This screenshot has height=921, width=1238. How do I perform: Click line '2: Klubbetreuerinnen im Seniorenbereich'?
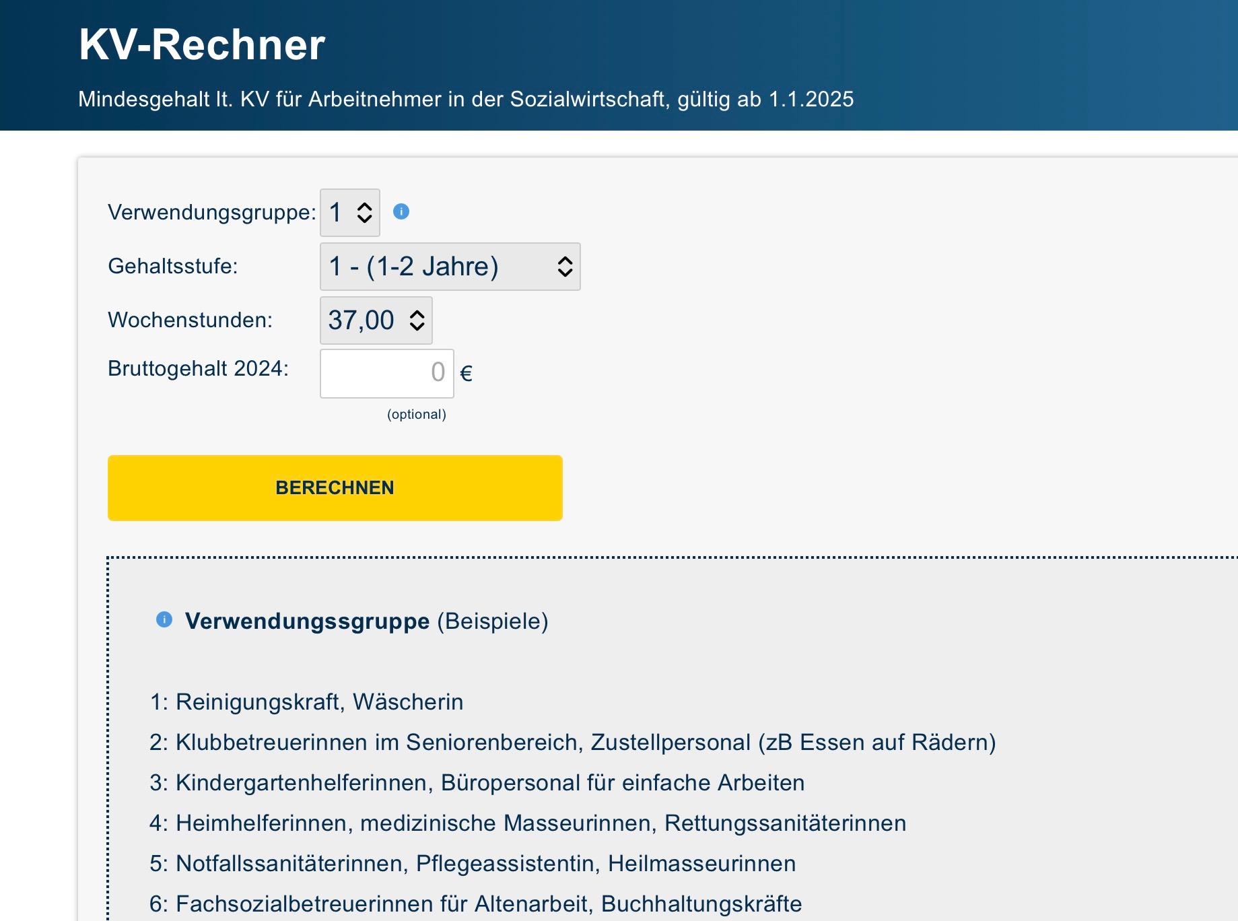(573, 742)
